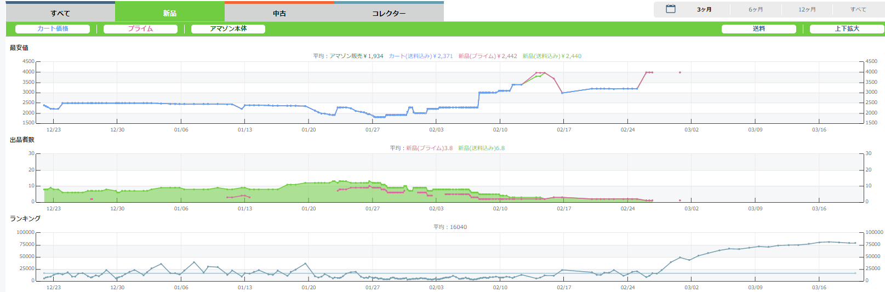Set the time range to 6ヶ月
Viewport: 885px width, 292px height.
click(756, 10)
